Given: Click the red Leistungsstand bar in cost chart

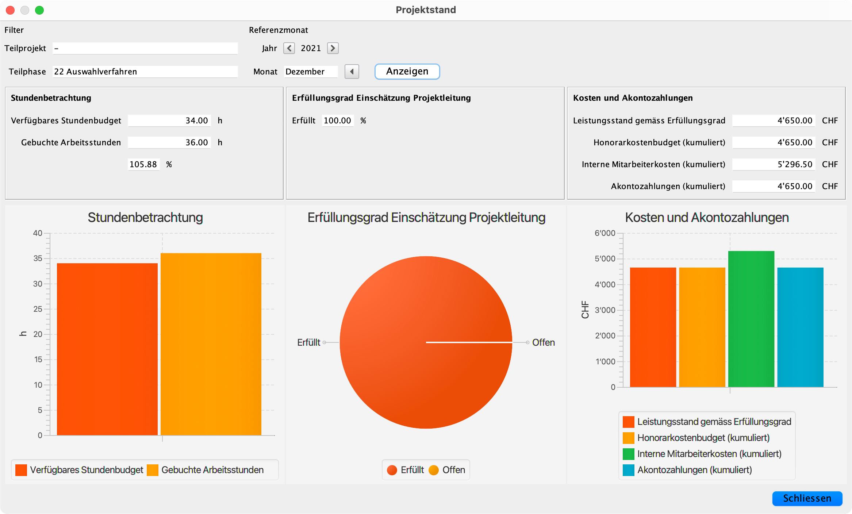Looking at the screenshot, I should click(x=653, y=327).
